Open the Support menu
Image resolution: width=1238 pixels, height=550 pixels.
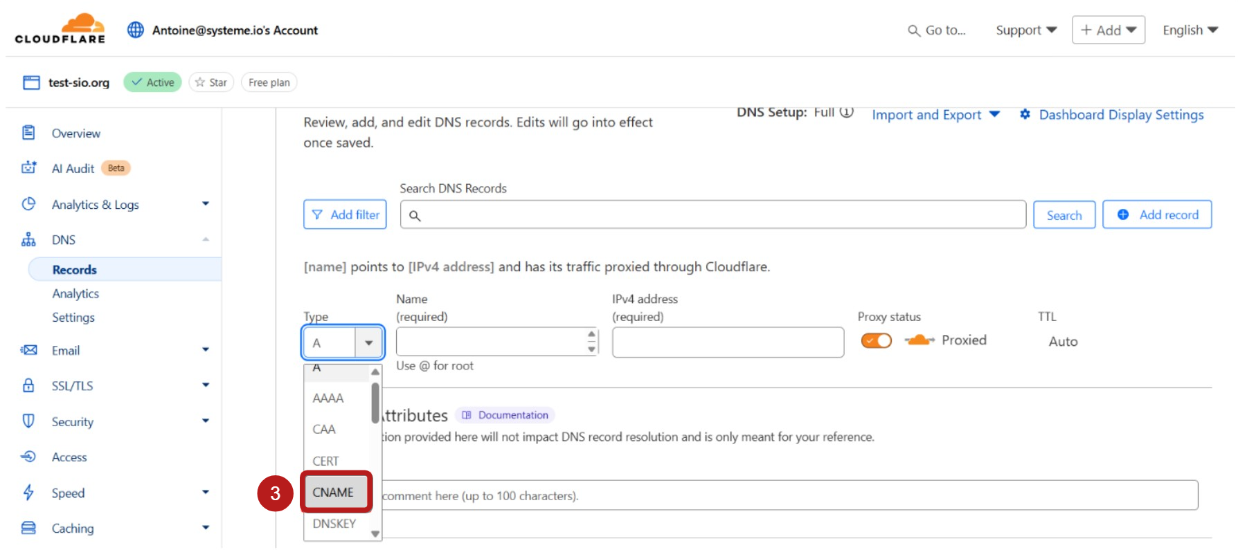pos(1026,30)
